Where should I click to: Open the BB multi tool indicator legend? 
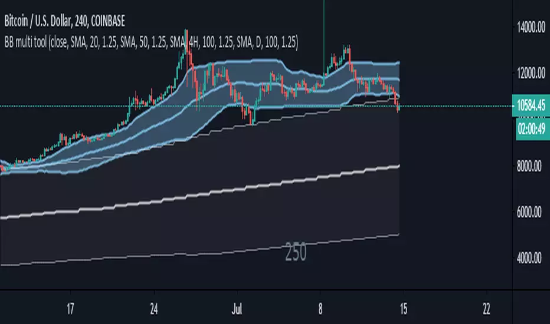pyautogui.click(x=151, y=42)
